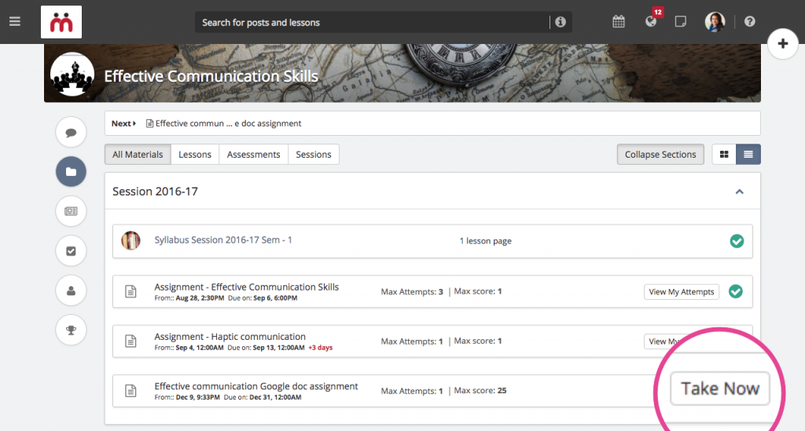Click 'Due on: Sep 6, 6:00PM' text
Image resolution: width=805 pixels, height=431 pixels.
tap(263, 298)
